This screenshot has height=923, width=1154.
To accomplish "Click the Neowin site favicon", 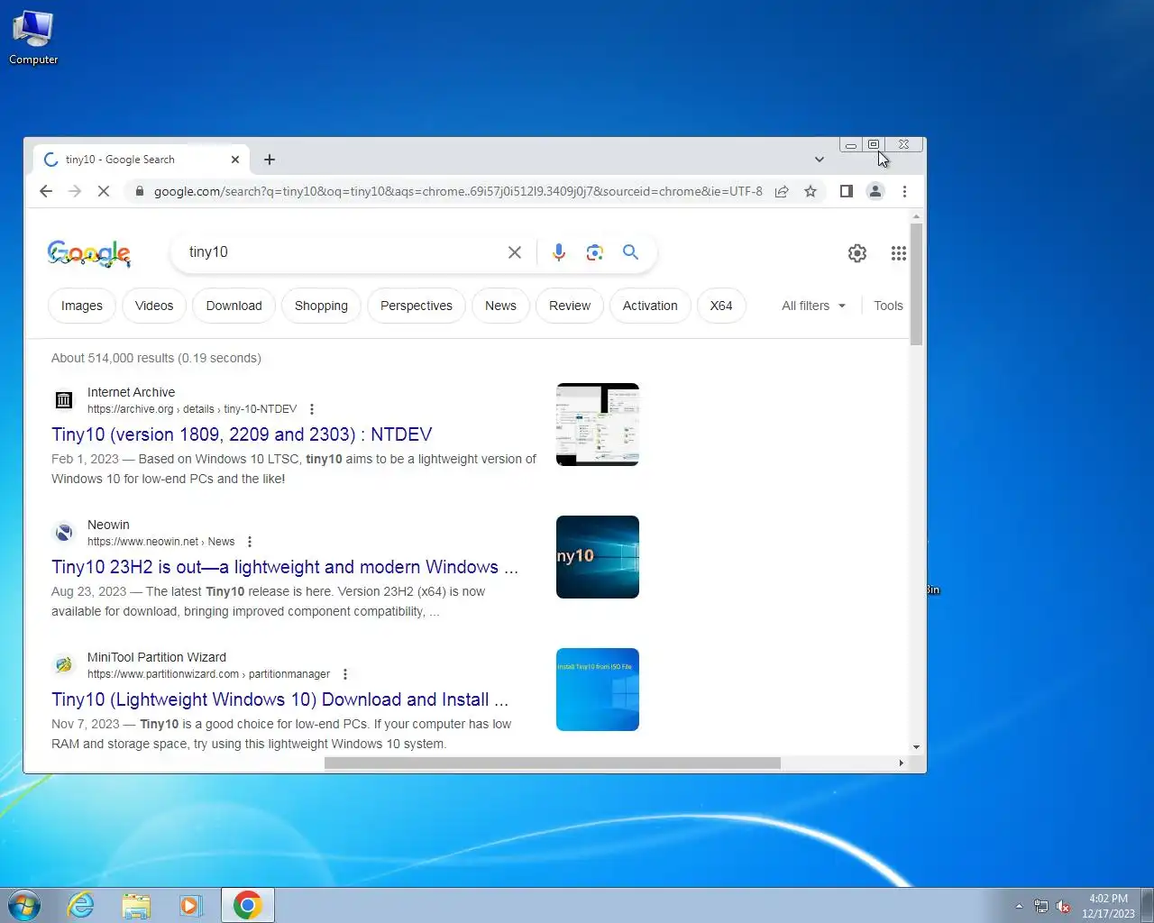I will [64, 533].
